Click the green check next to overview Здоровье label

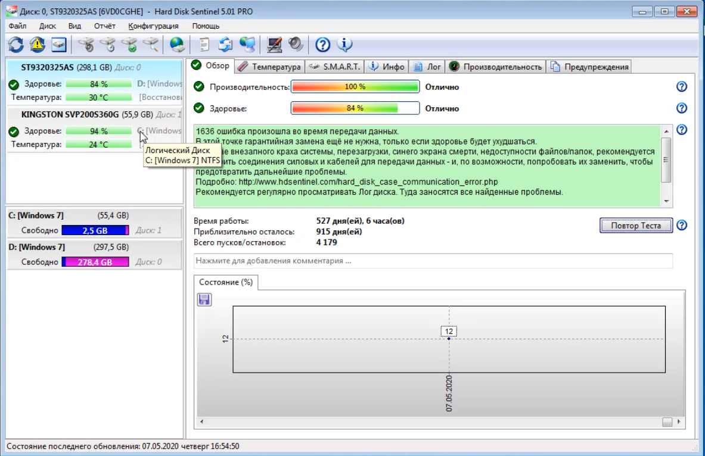click(x=198, y=108)
